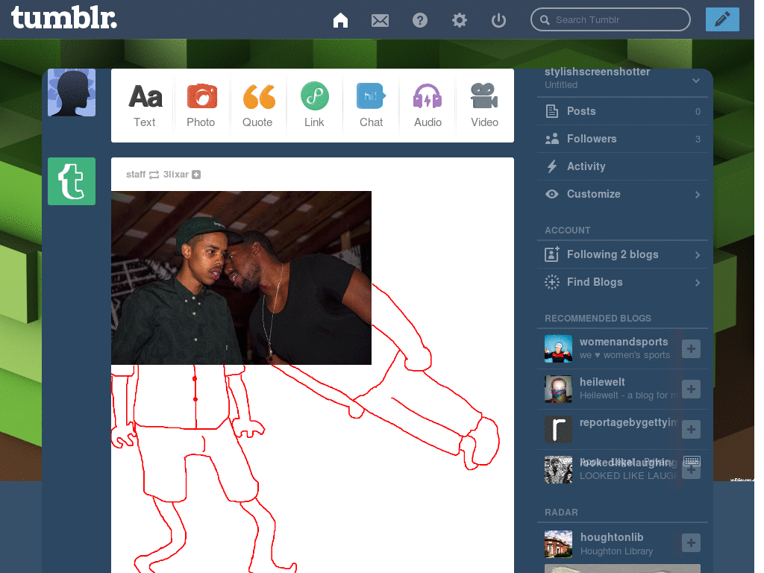Follow the heilewelt blog
The height and width of the screenshot is (573, 764).
pyautogui.click(x=691, y=389)
